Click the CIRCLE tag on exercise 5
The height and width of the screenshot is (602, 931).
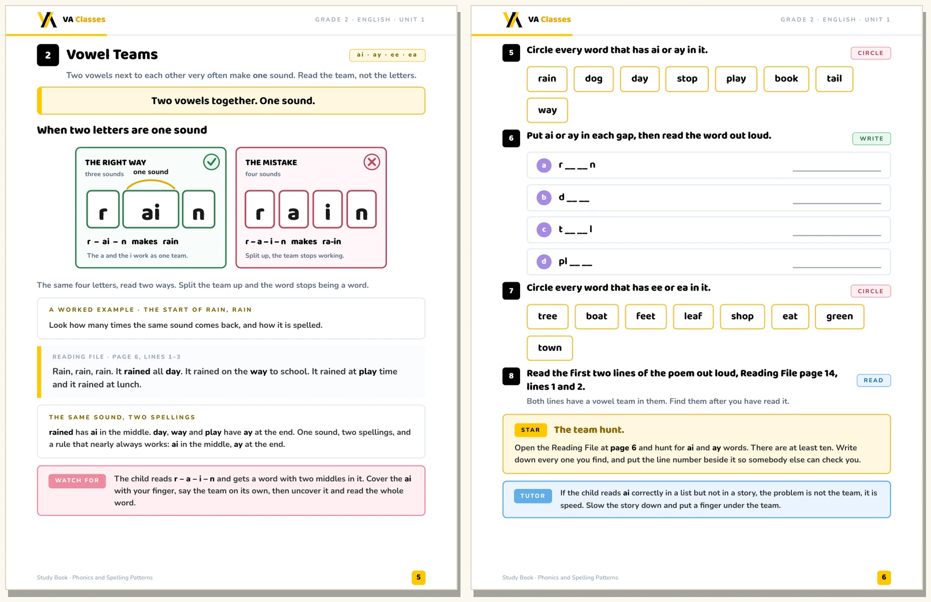click(871, 53)
